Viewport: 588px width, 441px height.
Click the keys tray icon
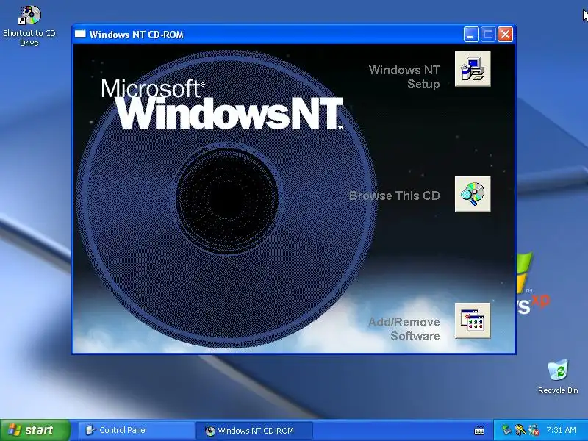click(x=520, y=430)
